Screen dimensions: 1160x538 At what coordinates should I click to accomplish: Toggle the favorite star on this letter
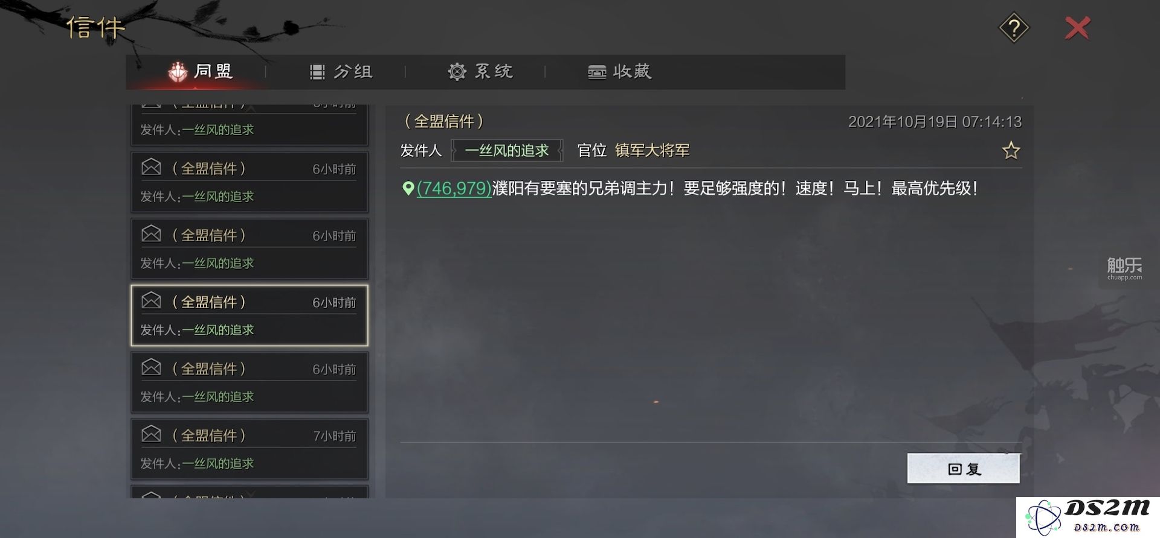1011,150
